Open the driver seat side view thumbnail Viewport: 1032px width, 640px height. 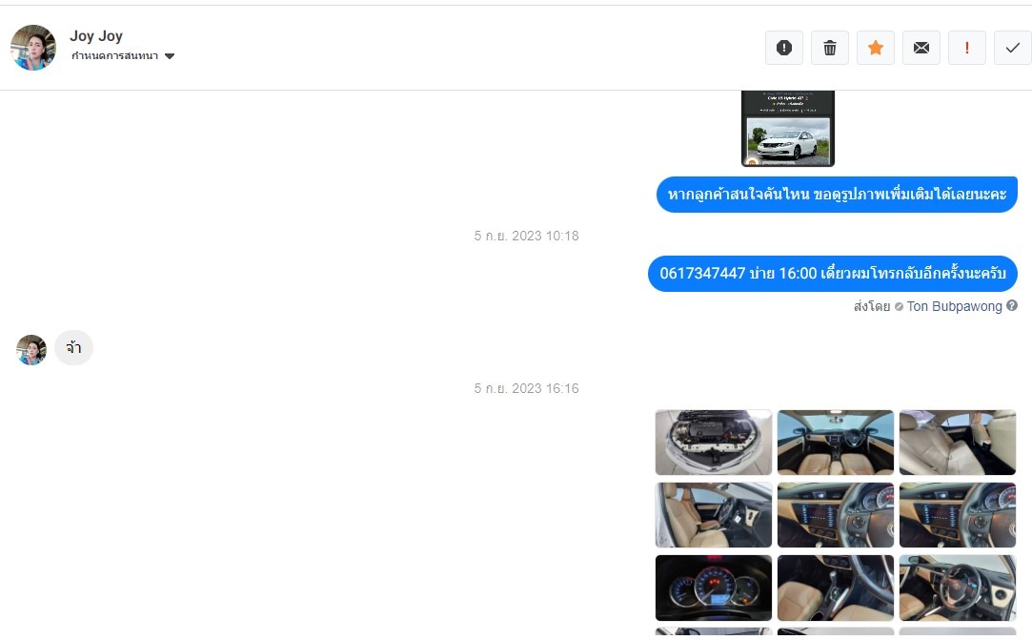(714, 515)
